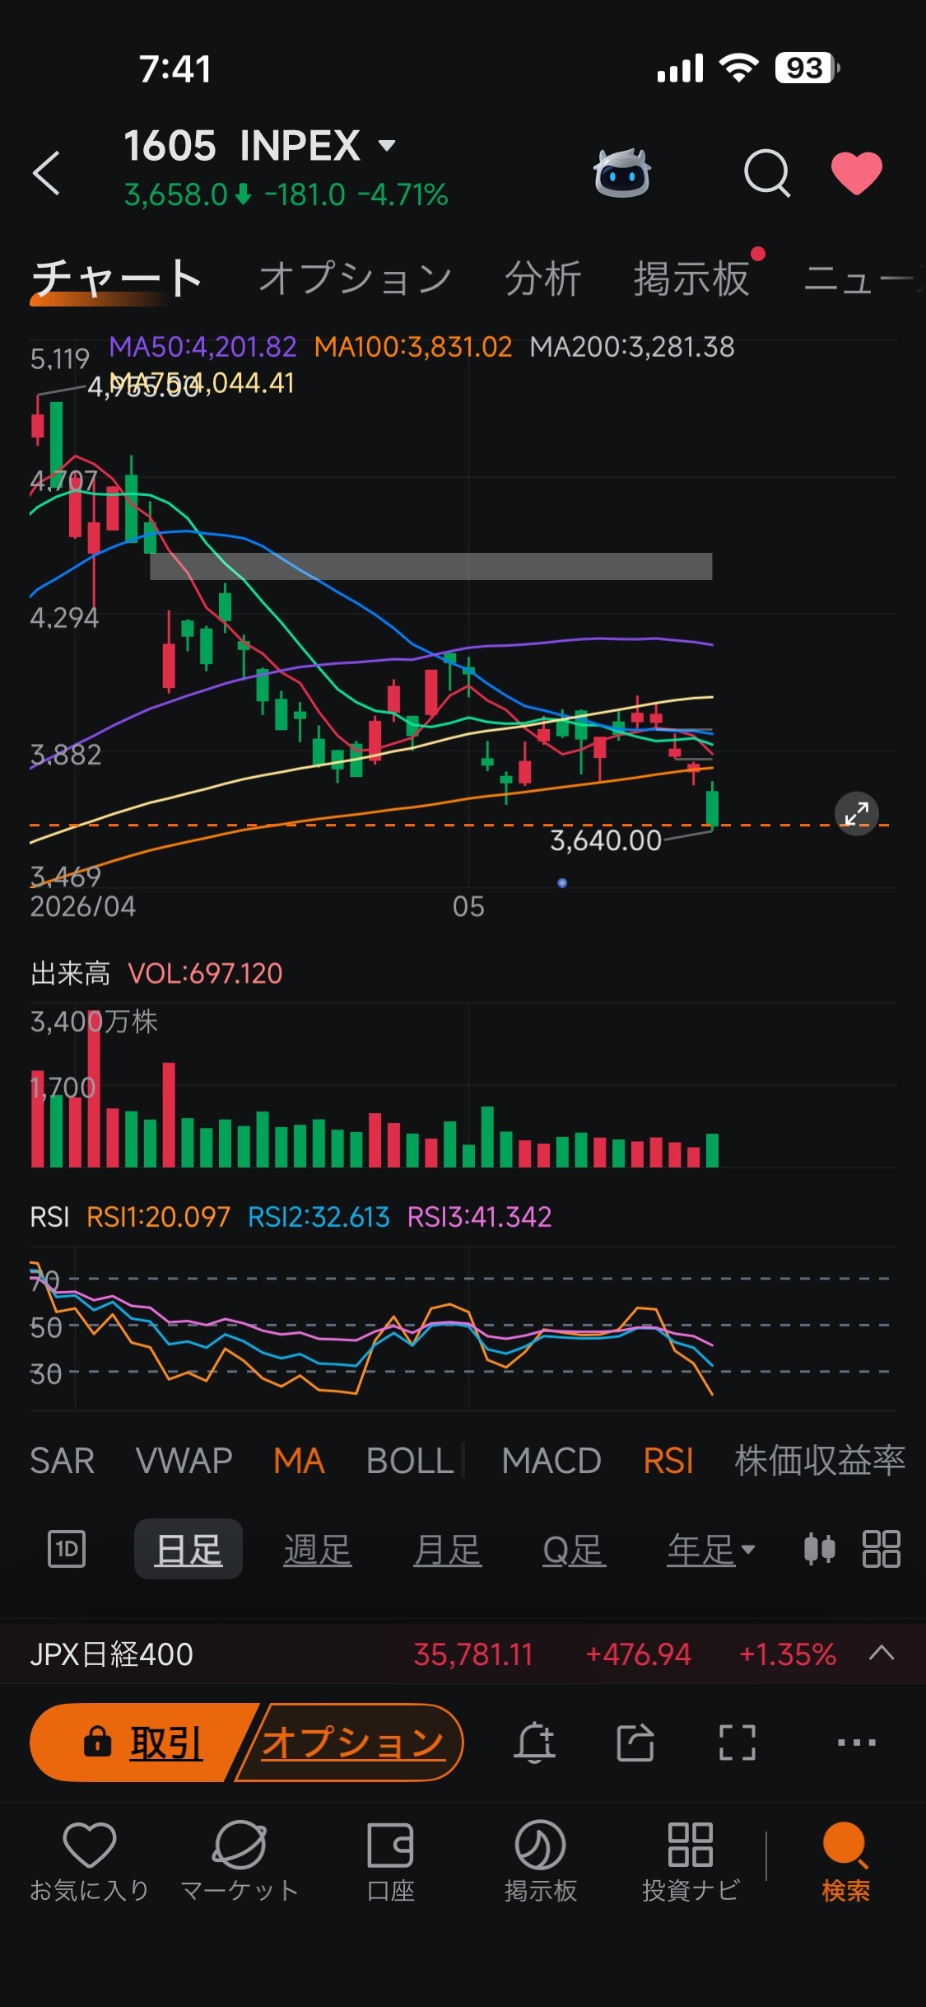
Task: Open 検索 search in the bottom navigation
Action: tap(845, 1861)
